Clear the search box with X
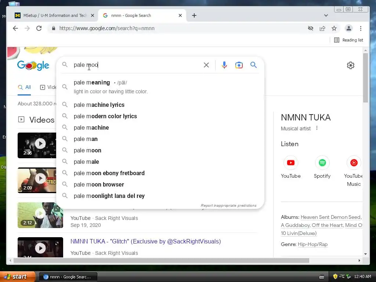Viewport: 376px width, 282px height. (206, 65)
